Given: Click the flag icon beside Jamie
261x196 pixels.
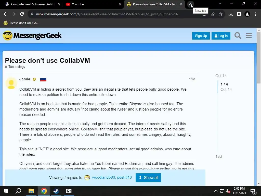Looking at the screenshot, I should coord(43,80).
